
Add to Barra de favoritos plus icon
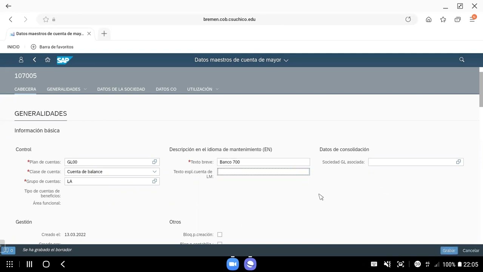(33, 47)
